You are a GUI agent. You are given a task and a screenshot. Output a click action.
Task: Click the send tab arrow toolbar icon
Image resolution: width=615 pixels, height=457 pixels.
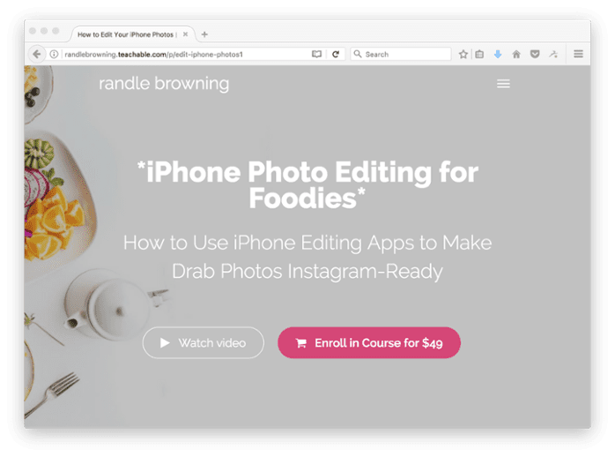[553, 54]
